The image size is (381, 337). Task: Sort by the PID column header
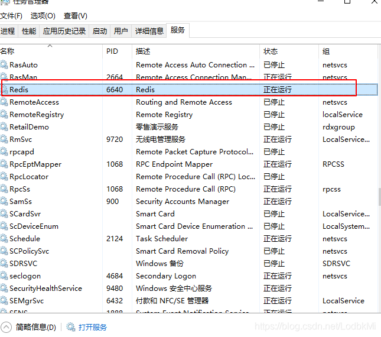117,51
